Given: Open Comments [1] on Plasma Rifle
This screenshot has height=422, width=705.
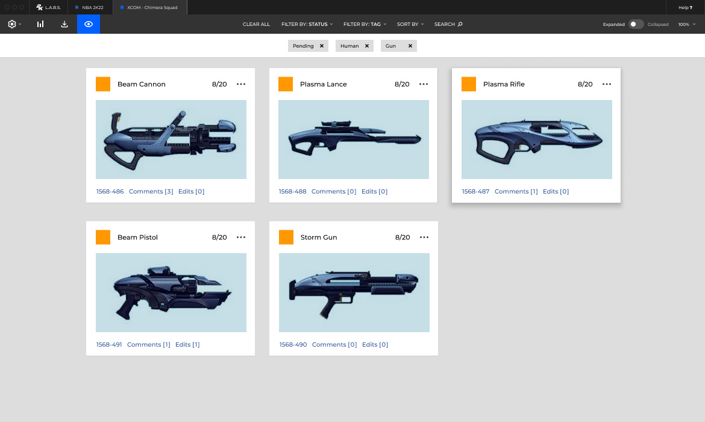Looking at the screenshot, I should (516, 191).
